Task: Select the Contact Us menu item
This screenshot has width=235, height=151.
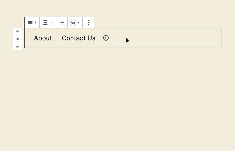Action: click(78, 38)
